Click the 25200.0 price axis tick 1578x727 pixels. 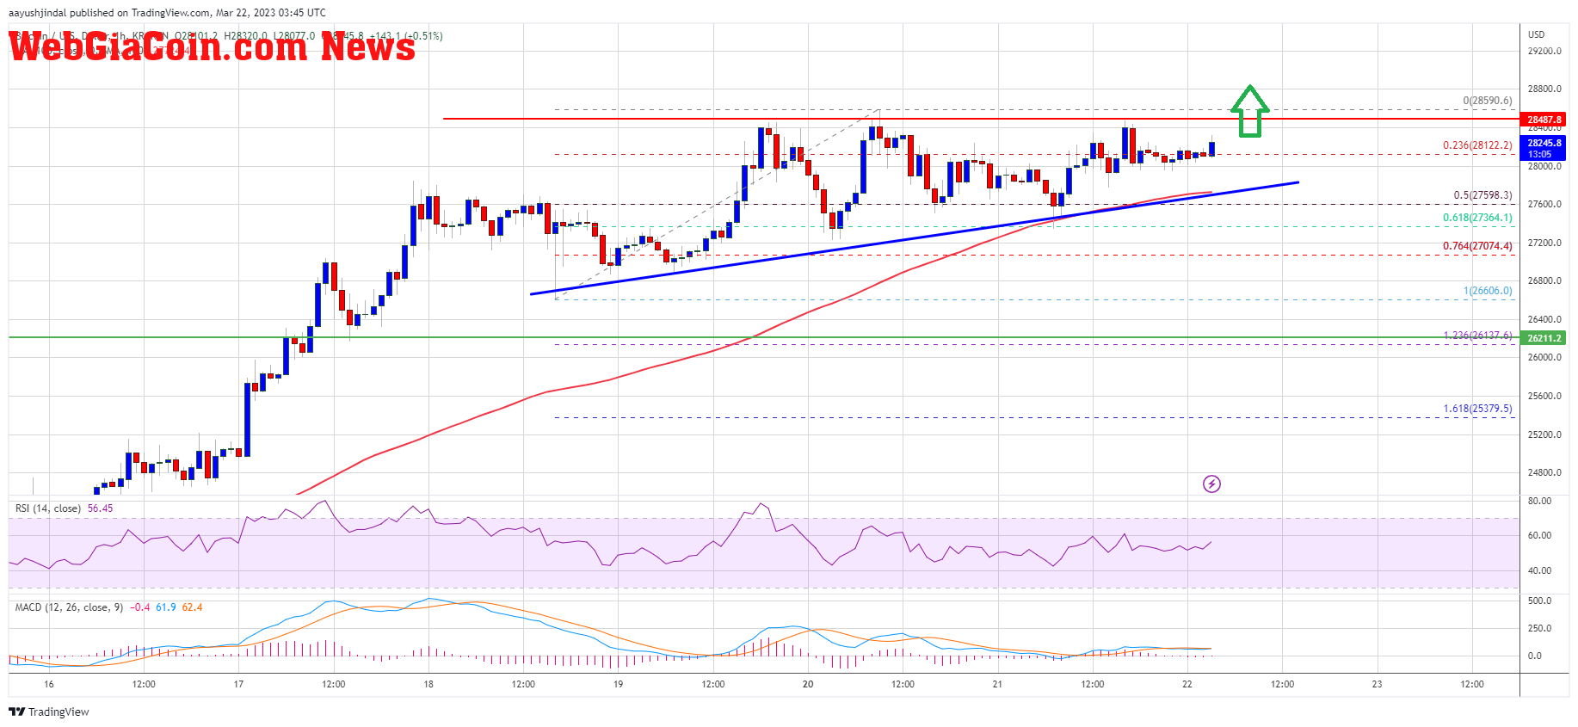[1544, 434]
